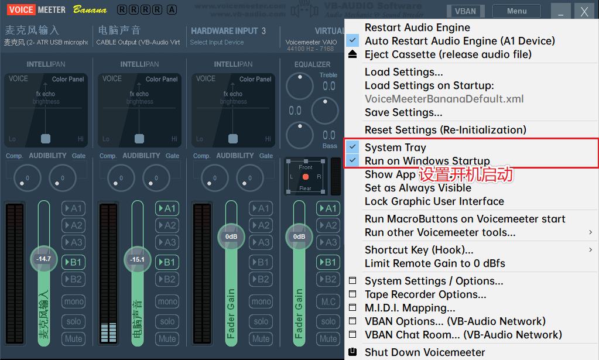This screenshot has height=360, width=599.
Task: Click the red Front/Rear position dot
Action: pos(305,177)
